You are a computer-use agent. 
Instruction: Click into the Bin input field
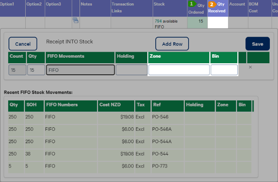coord(224,70)
